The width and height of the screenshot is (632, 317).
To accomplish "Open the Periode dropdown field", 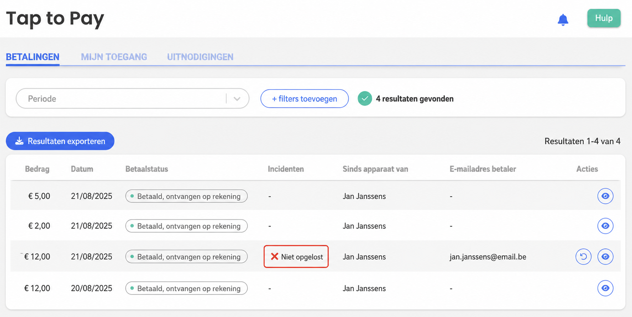I will point(132,99).
